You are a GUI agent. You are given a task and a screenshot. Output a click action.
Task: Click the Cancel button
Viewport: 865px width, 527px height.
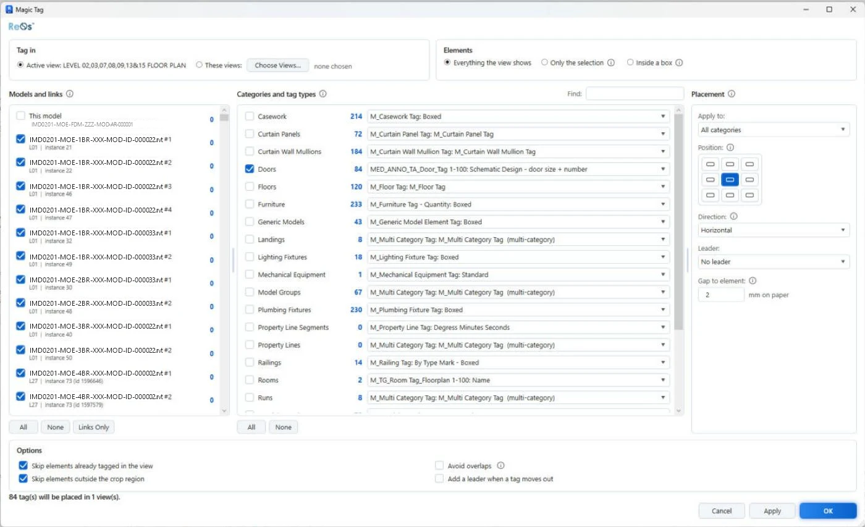tap(722, 511)
